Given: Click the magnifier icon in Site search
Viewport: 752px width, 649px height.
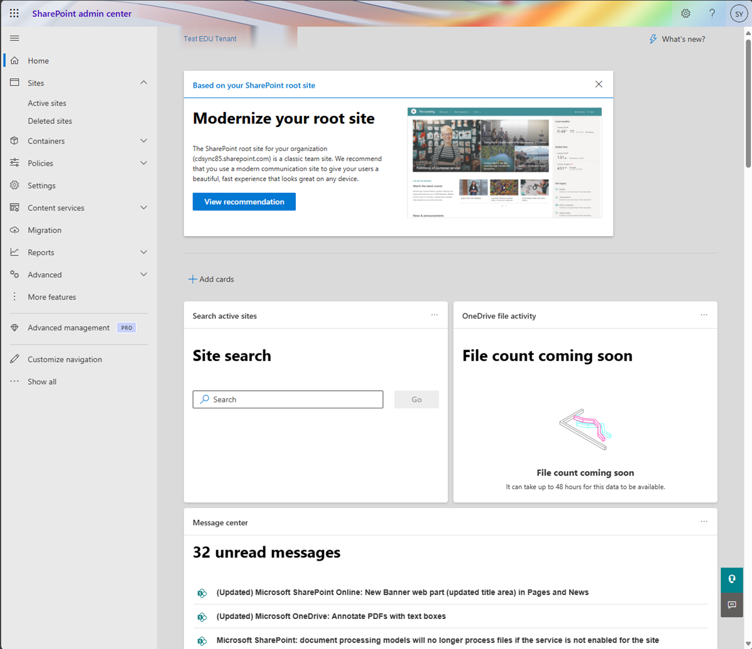Looking at the screenshot, I should (204, 399).
